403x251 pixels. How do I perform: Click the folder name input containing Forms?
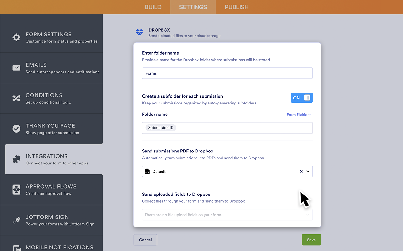(227, 73)
